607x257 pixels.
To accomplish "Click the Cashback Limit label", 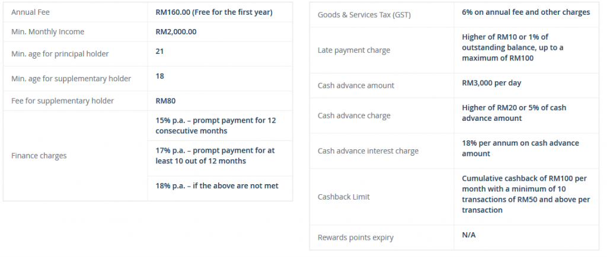I will [344, 197].
